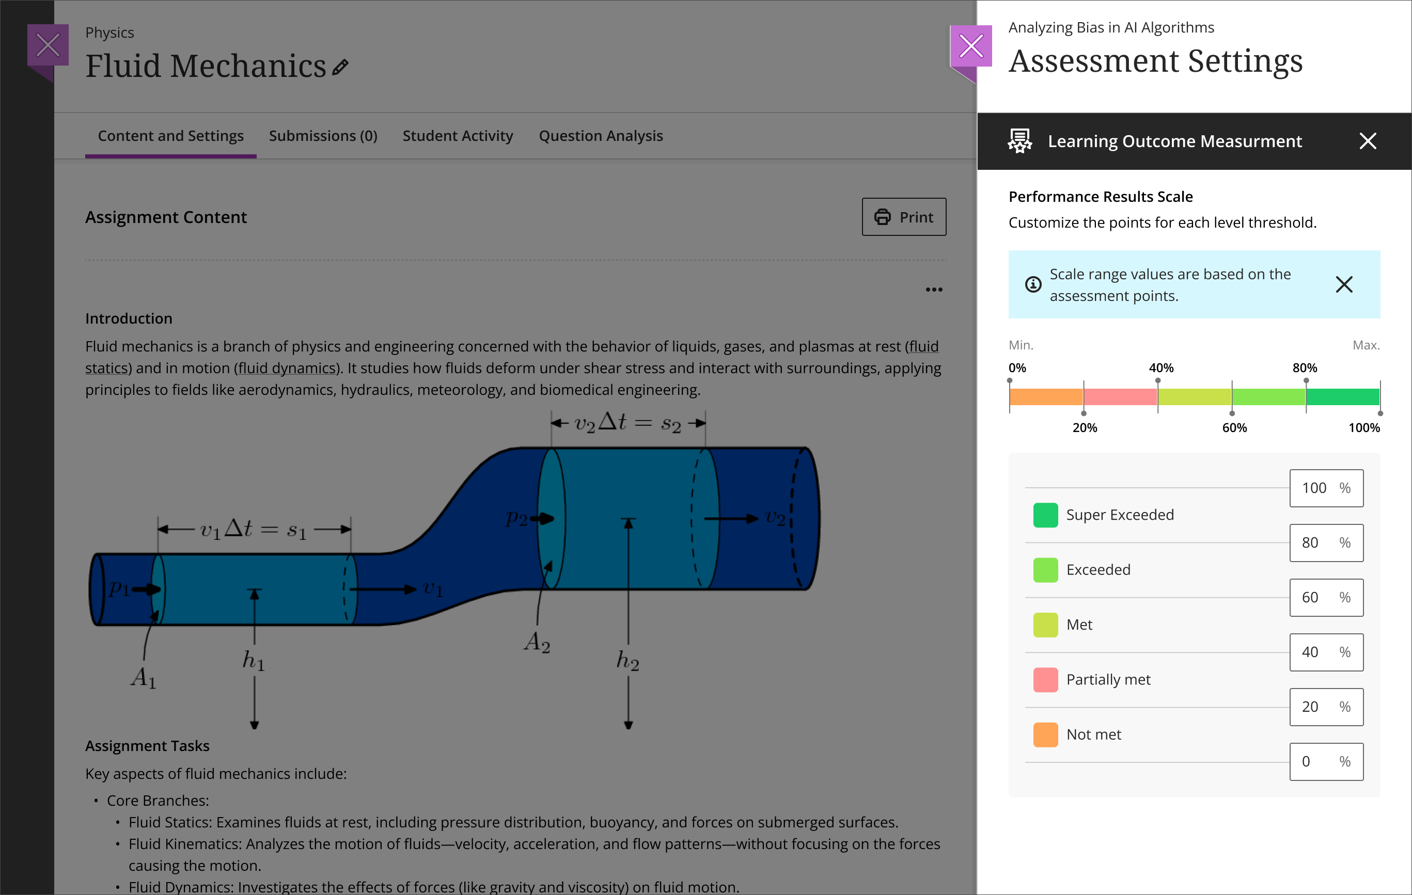Open print options via the printer icon
Screen dimensions: 1412x895
click(x=884, y=217)
